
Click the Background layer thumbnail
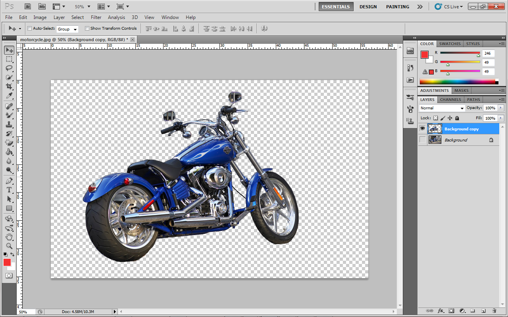435,140
